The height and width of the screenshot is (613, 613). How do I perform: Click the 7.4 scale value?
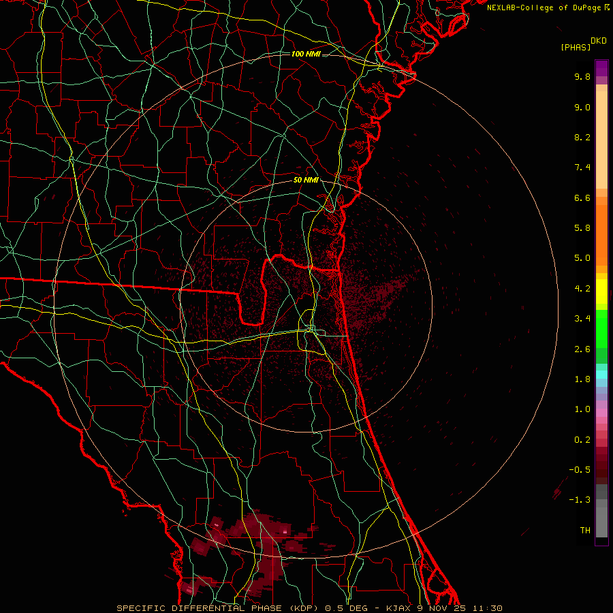point(582,168)
